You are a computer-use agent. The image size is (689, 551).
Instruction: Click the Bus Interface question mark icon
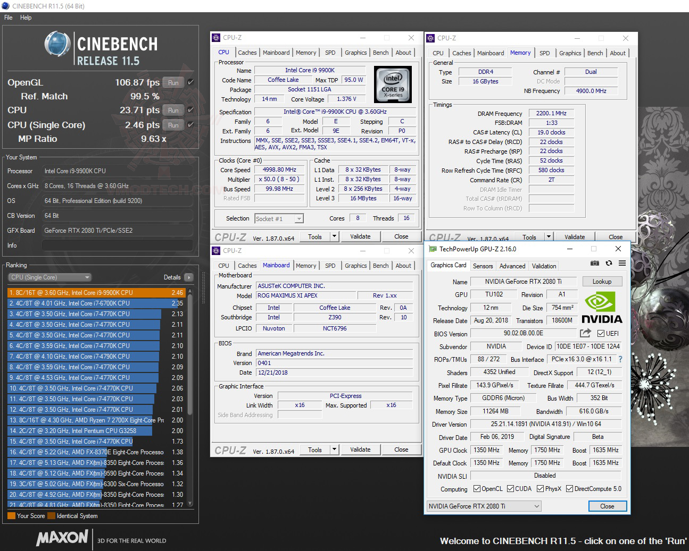[x=620, y=359]
